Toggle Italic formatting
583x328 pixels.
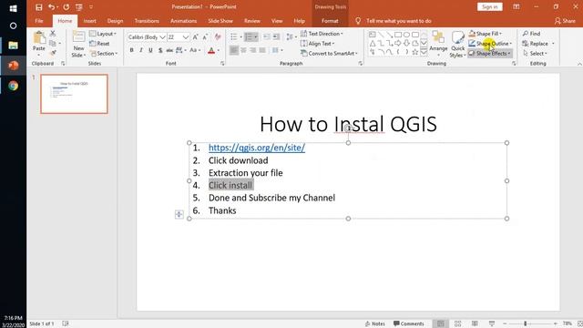point(141,50)
